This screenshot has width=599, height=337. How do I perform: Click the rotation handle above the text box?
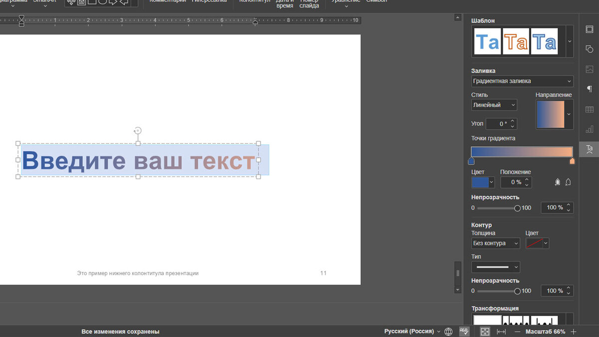point(138,131)
